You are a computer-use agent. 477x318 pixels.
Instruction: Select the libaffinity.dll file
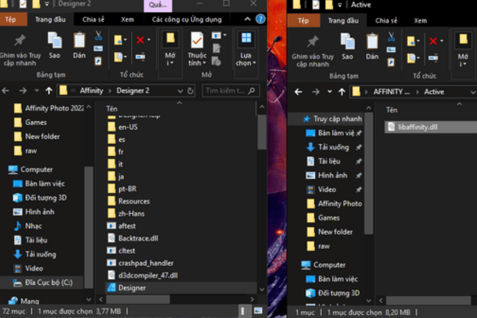[x=417, y=127]
